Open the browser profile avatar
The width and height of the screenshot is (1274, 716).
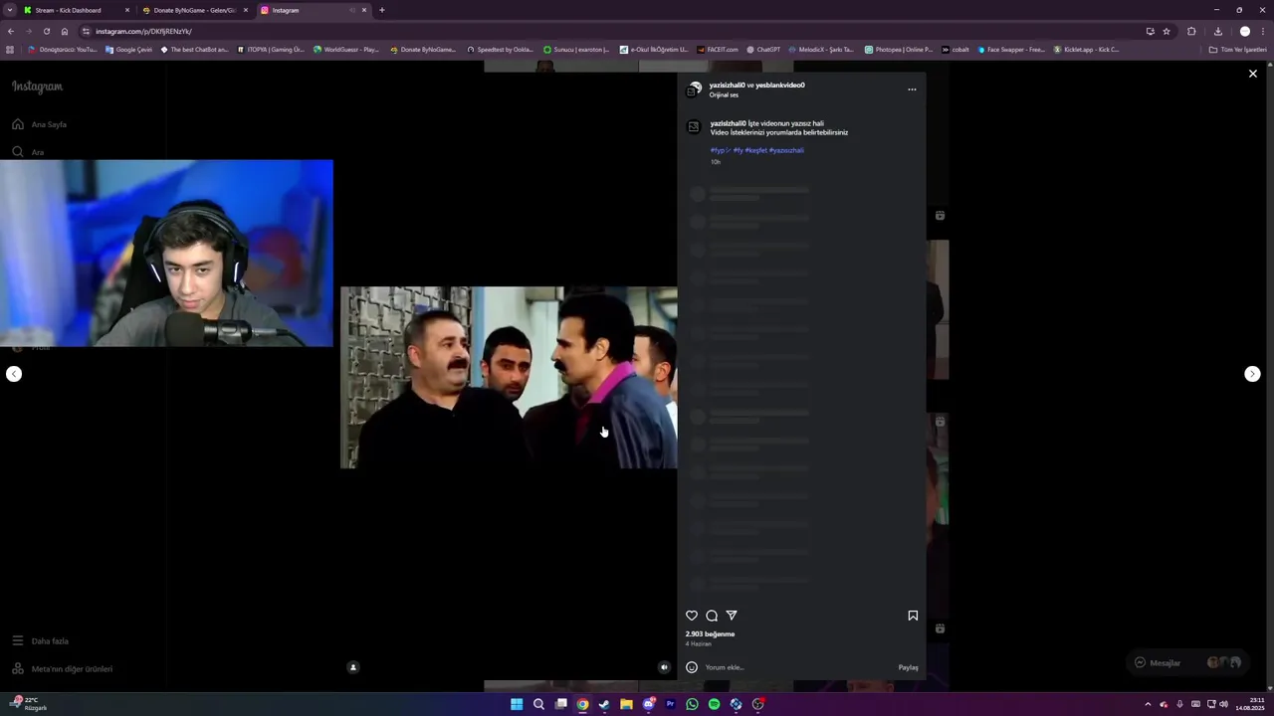tap(1244, 31)
